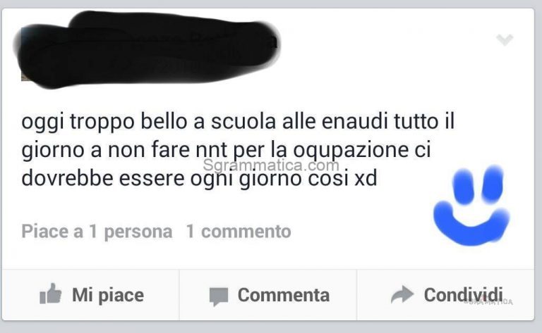Click the speech bubble comment icon
This screenshot has width=542, height=333.
pyautogui.click(x=219, y=296)
